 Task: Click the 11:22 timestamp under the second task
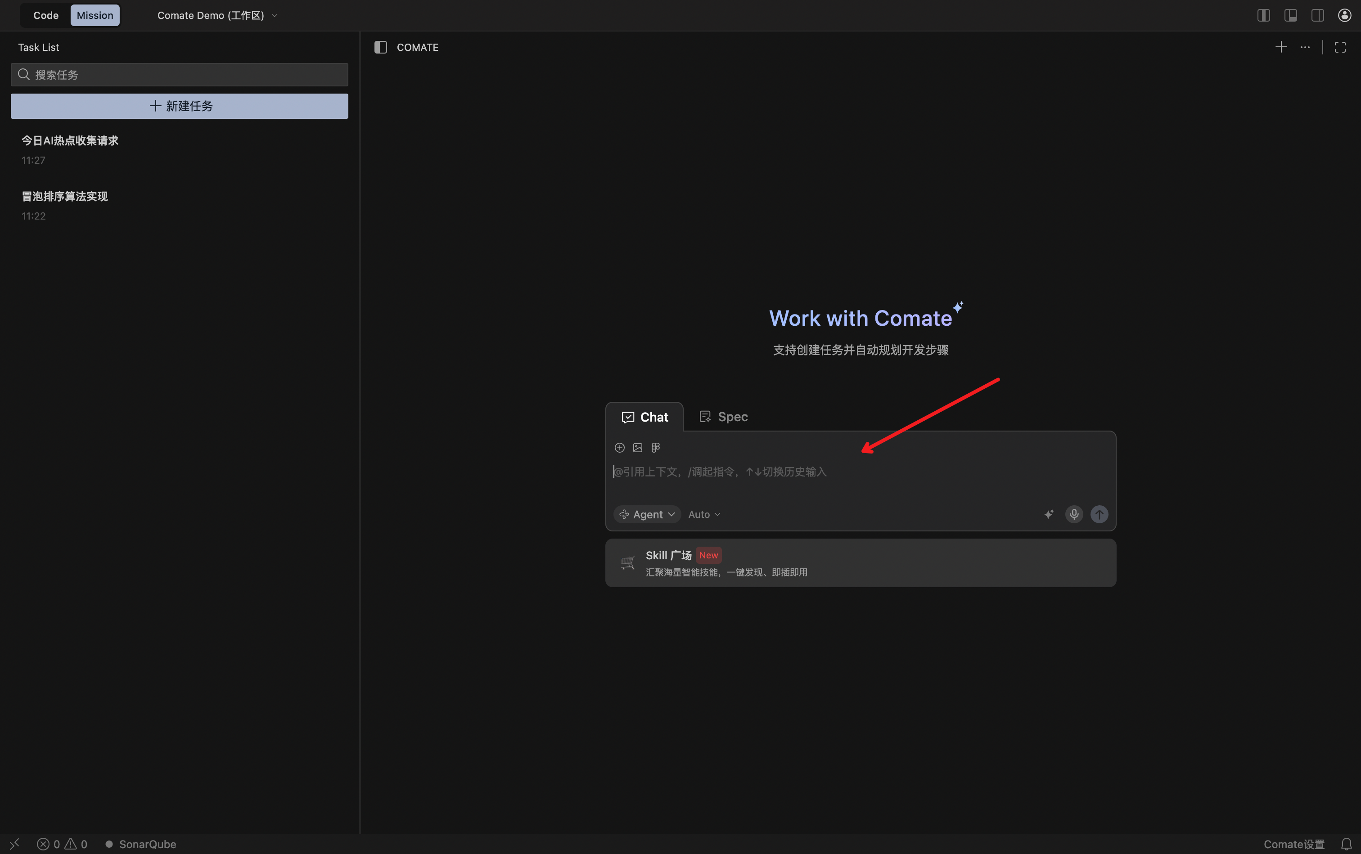coord(33,216)
